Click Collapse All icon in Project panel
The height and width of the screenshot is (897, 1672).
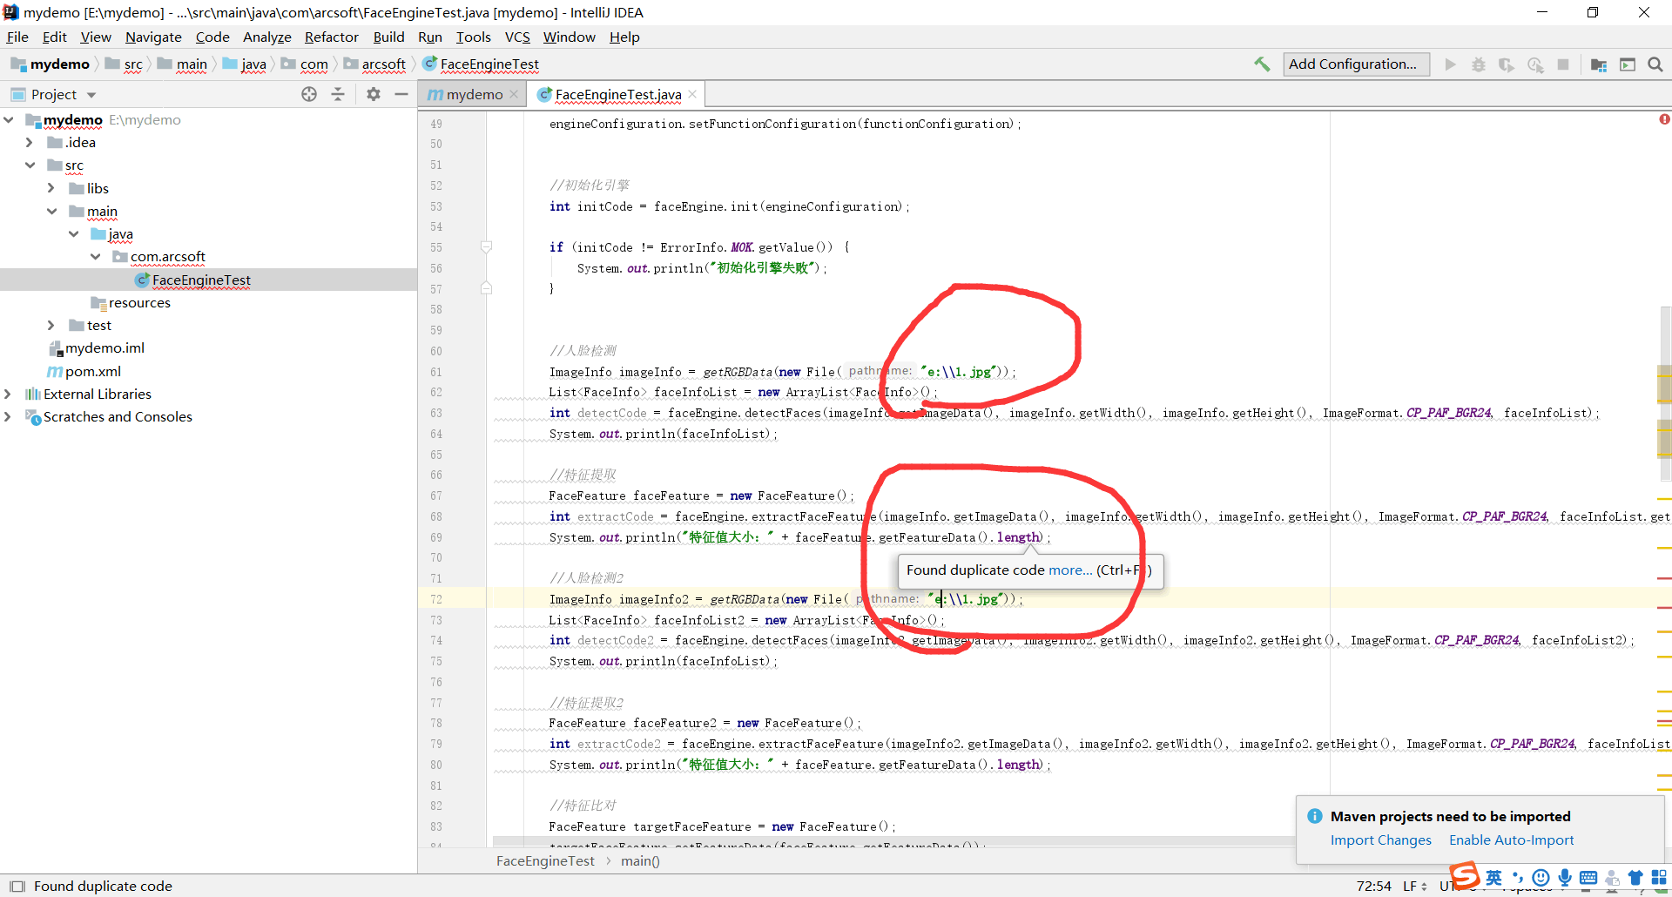[x=339, y=94]
